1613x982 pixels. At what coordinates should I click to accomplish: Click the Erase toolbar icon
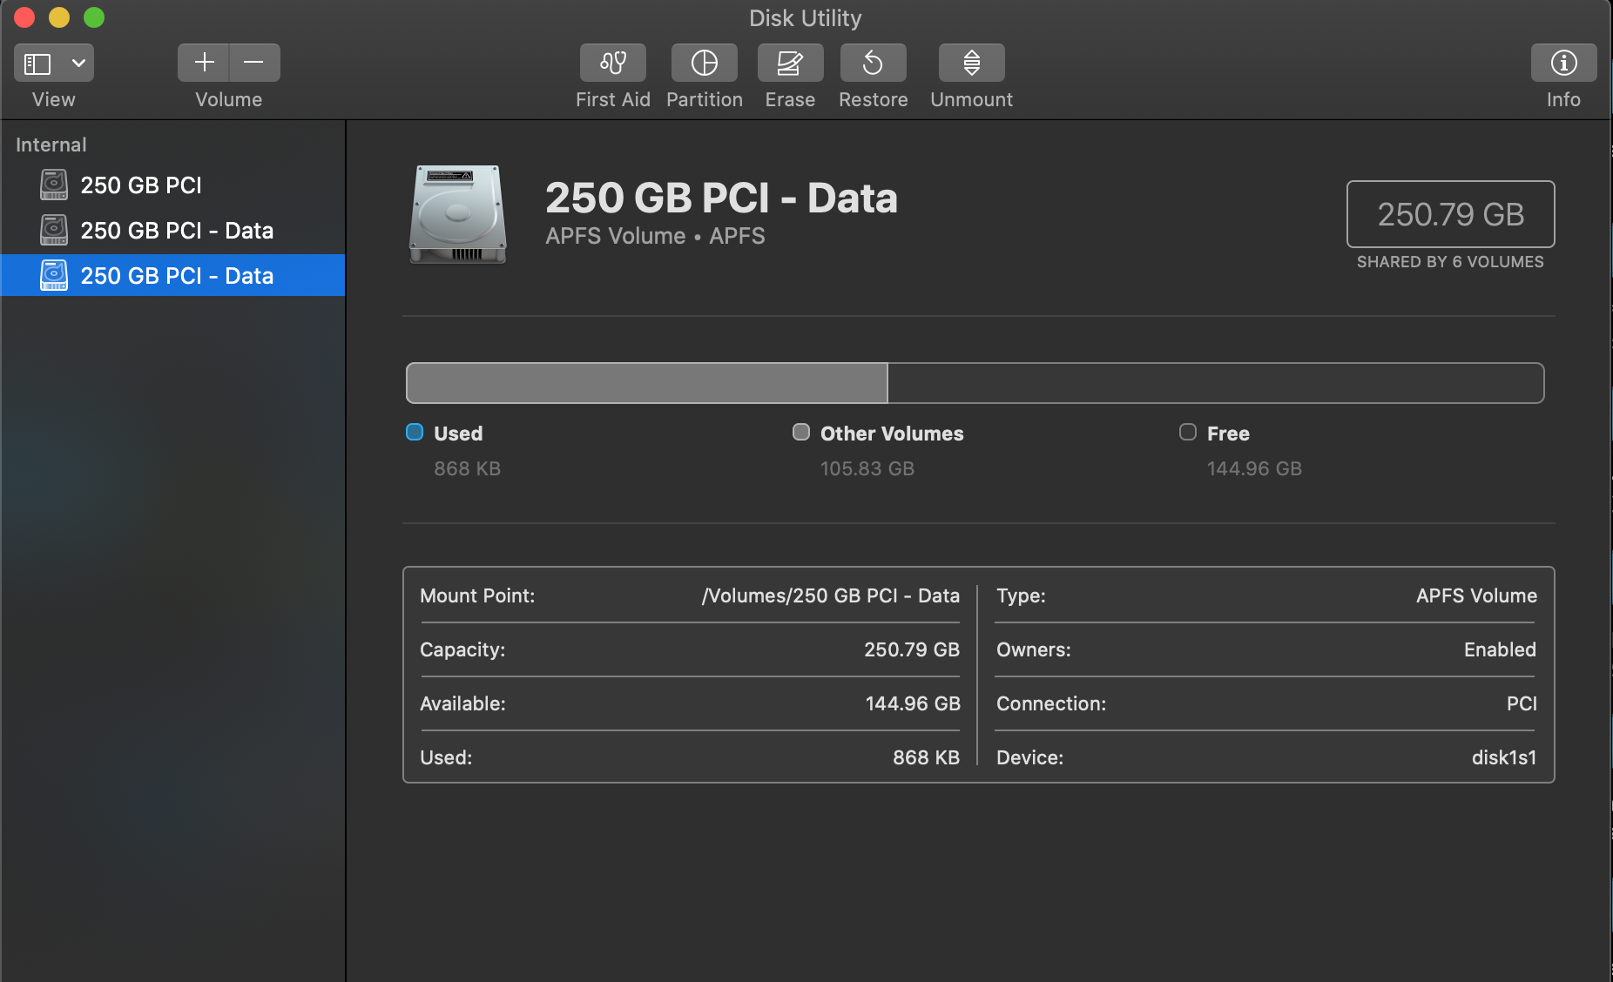tap(790, 63)
